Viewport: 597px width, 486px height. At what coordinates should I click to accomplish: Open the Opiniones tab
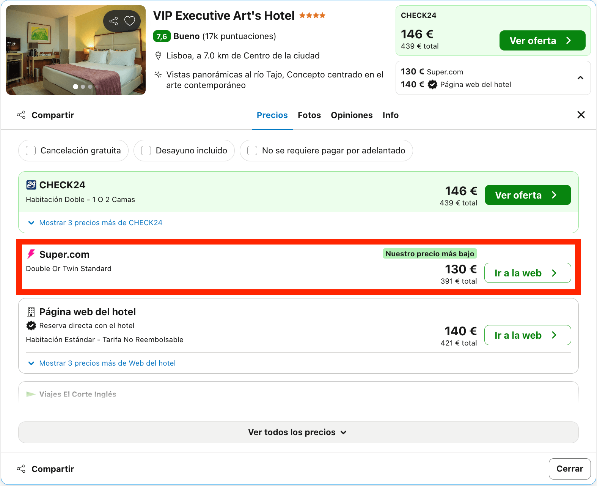(x=352, y=115)
